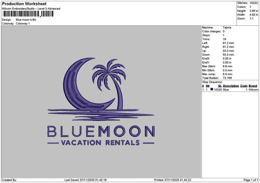Click the Wilcom brand cell
Image resolution: width=260 pixels, height=183 pixels.
point(253,89)
